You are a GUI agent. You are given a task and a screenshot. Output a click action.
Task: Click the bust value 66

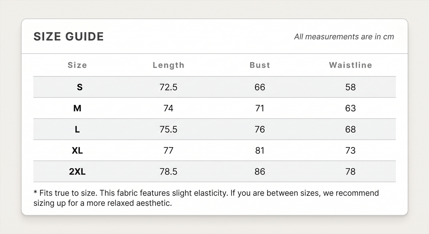pos(260,87)
